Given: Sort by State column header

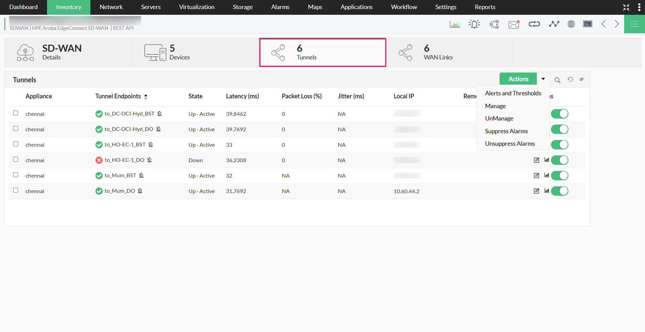Looking at the screenshot, I should pos(196,96).
